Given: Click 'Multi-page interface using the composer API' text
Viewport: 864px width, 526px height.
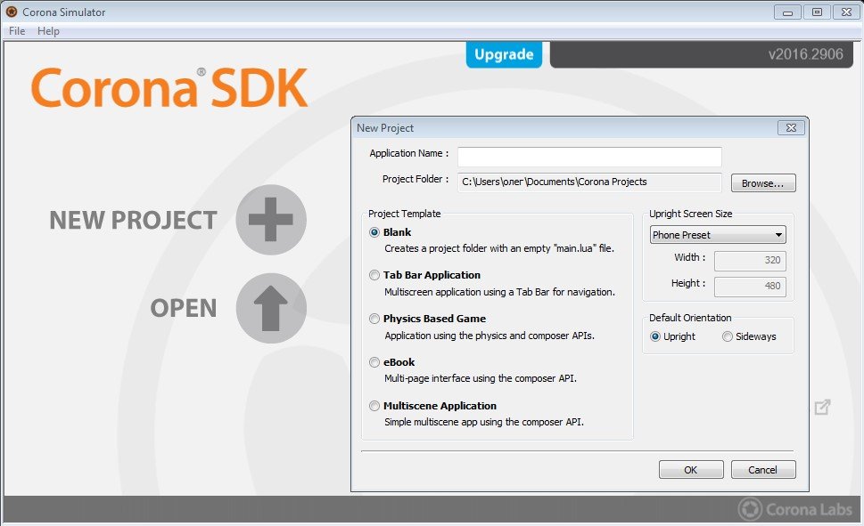Looking at the screenshot, I should [481, 378].
